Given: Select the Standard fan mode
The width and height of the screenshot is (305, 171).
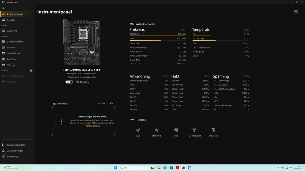Looking at the screenshot, I should point(156,132).
